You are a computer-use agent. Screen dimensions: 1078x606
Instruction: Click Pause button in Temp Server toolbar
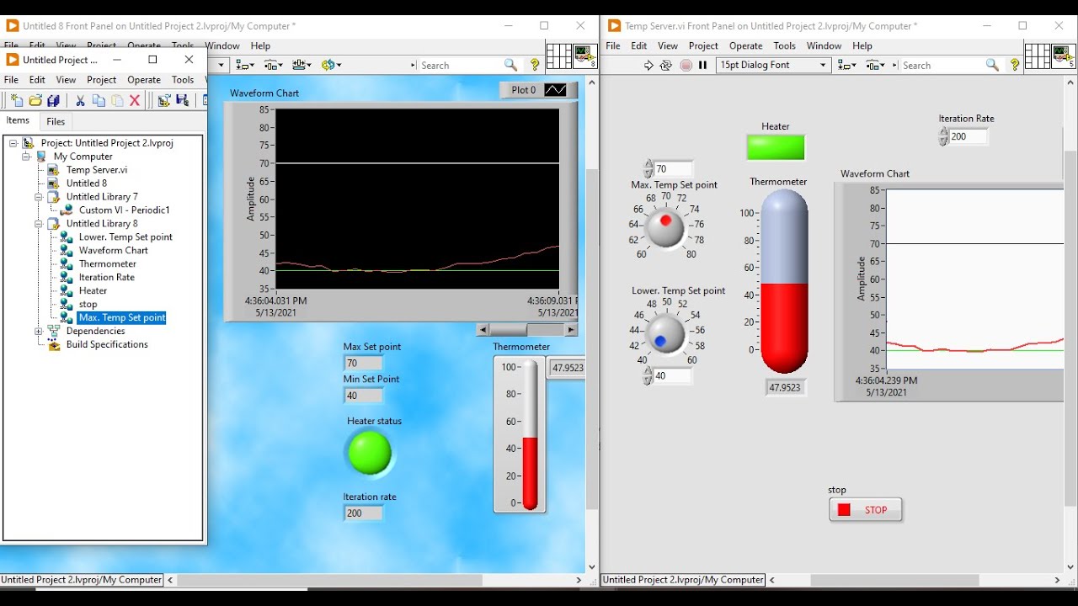pos(702,65)
